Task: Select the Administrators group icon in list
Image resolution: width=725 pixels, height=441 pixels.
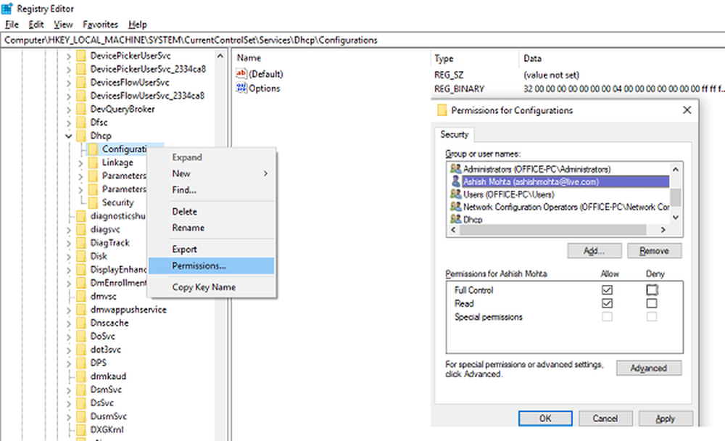Action: pyautogui.click(x=455, y=169)
